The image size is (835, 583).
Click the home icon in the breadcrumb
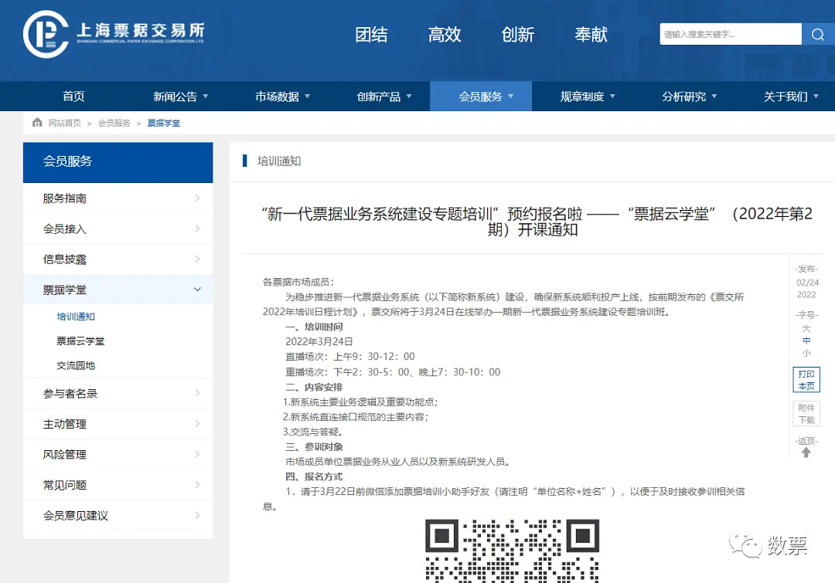click(x=36, y=122)
